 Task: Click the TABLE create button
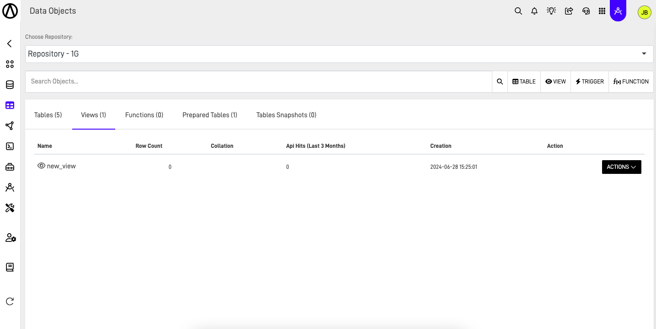click(524, 82)
